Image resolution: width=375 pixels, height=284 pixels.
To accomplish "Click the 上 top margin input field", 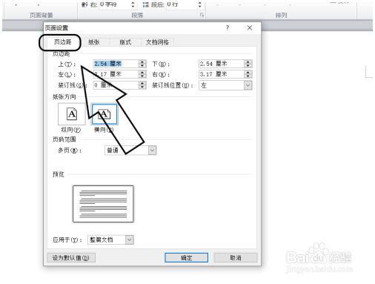I will coord(116,64).
